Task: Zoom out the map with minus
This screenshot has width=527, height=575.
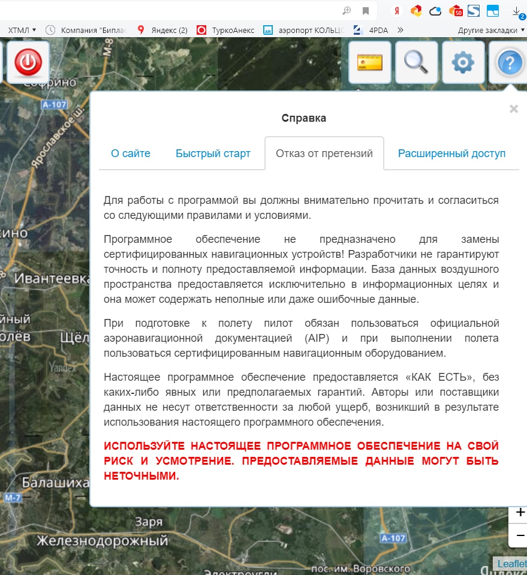Action: (x=520, y=535)
